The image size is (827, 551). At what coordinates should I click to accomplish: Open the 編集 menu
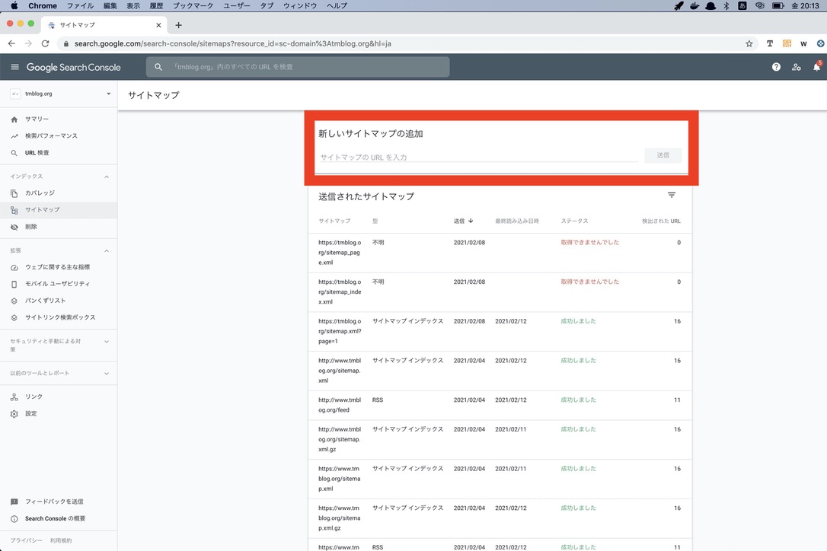(x=110, y=6)
